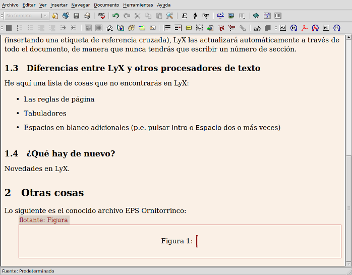This screenshot has height=275, width=352.
Task: Insert a hyperlink with the globe icon
Action: (210, 28)
